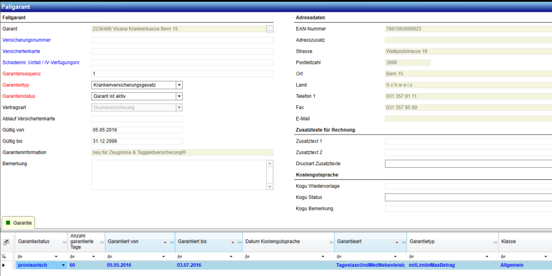This screenshot has height=276, width=552.
Task: Click the row selector arrow for provisorisch row
Action: tap(5, 265)
